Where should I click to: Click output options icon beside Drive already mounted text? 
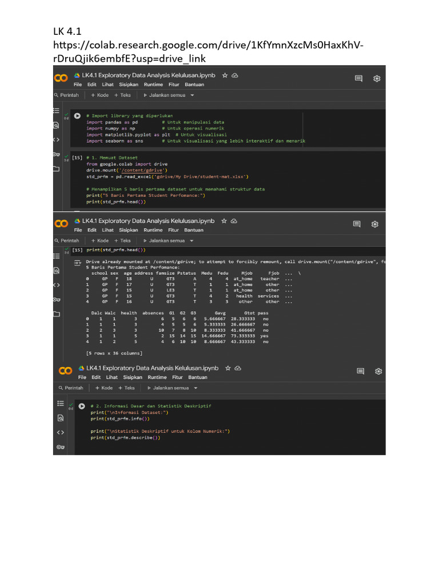point(77,263)
